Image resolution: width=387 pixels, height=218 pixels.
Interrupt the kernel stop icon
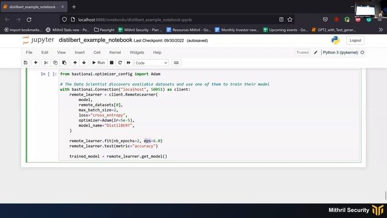point(111,63)
